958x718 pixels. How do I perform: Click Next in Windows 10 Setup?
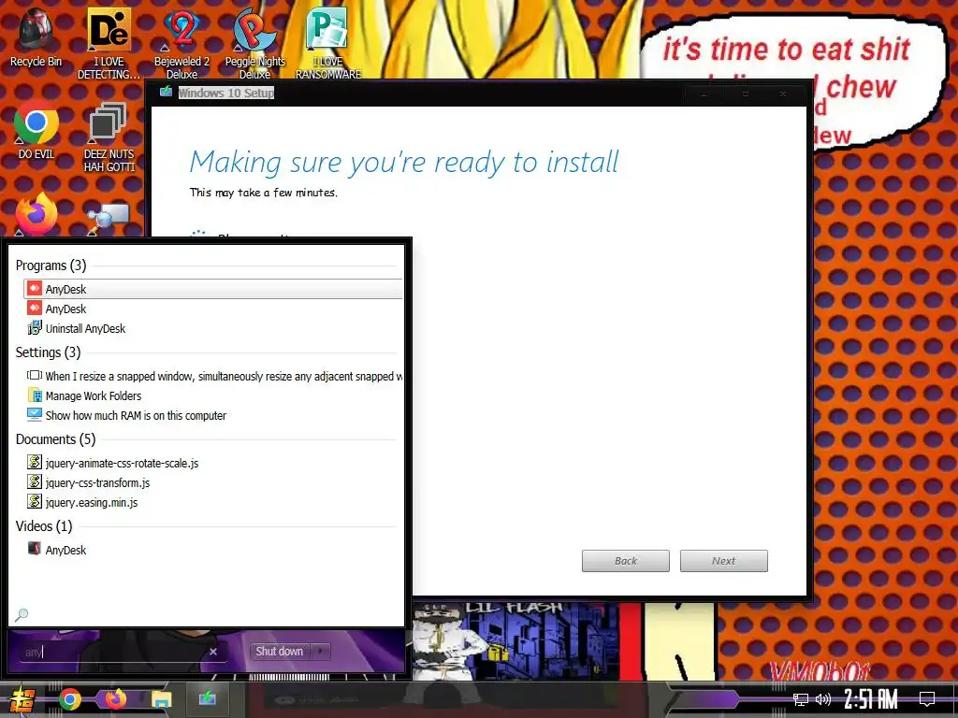[724, 561]
